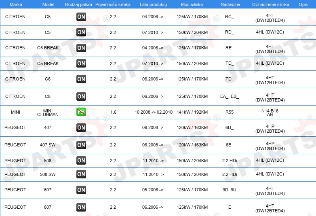This screenshot has width=316, height=216.
Task: Click the RD_ body code cell
Action: click(x=230, y=32)
